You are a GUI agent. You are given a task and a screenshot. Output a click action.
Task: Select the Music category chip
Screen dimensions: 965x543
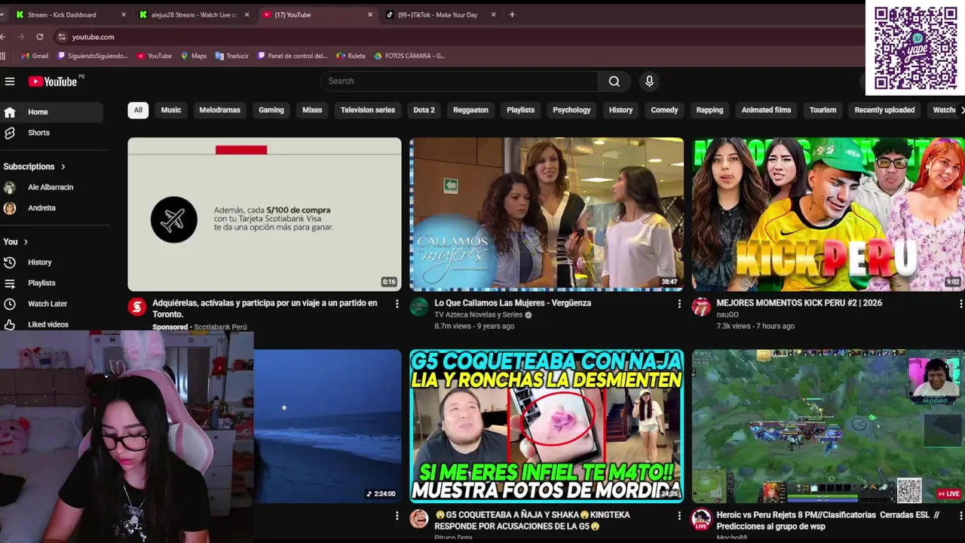(x=171, y=110)
